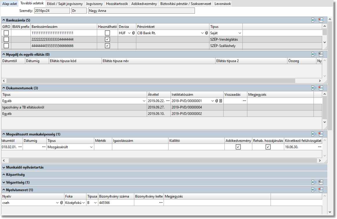Click Személy name field Nagy Anna
Image resolution: width=337 pixels, height=219 pixels.
[142, 10]
